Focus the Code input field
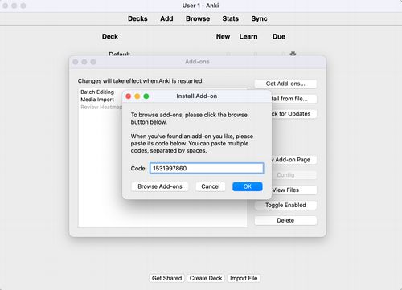 click(x=207, y=168)
